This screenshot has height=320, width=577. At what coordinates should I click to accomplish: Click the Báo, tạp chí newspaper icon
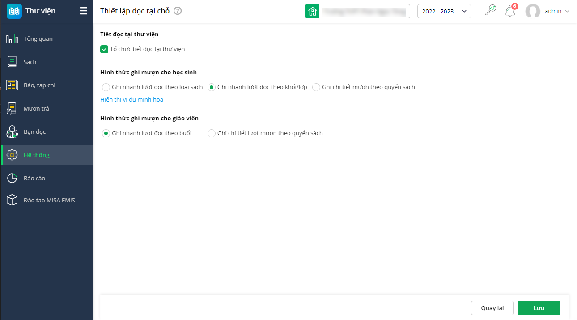coord(12,85)
